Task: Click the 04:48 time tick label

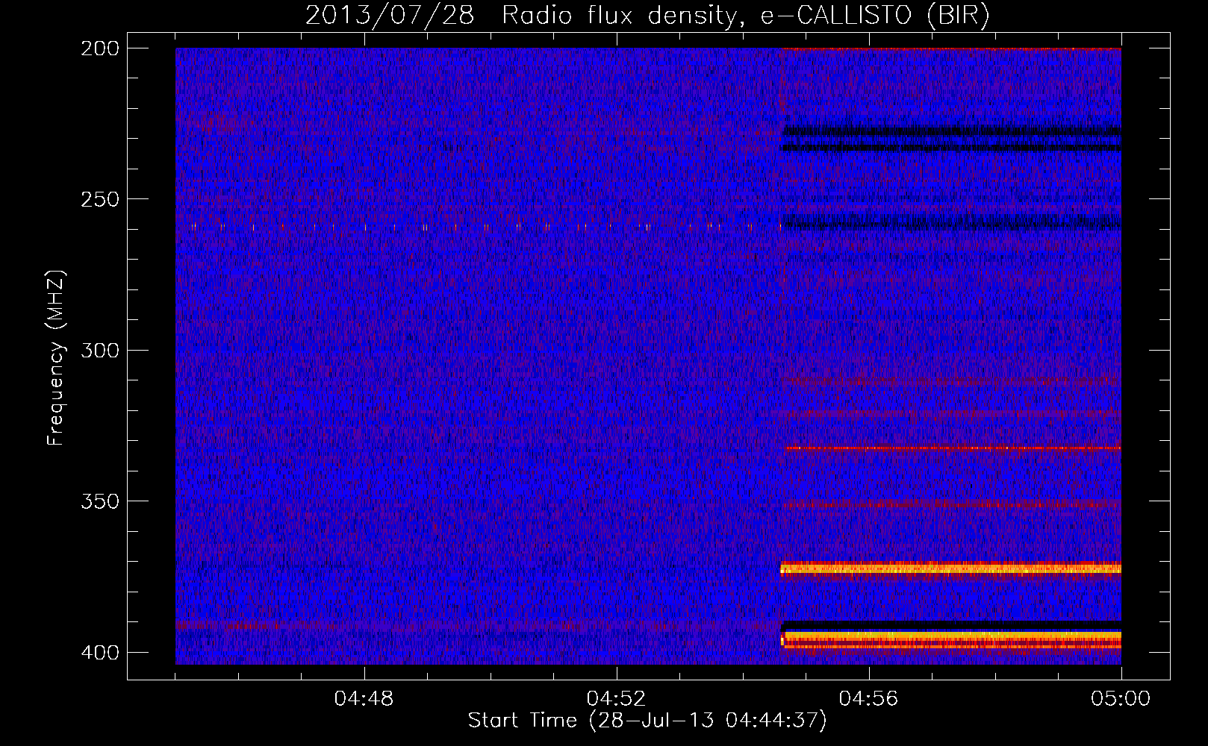Action: [364, 699]
